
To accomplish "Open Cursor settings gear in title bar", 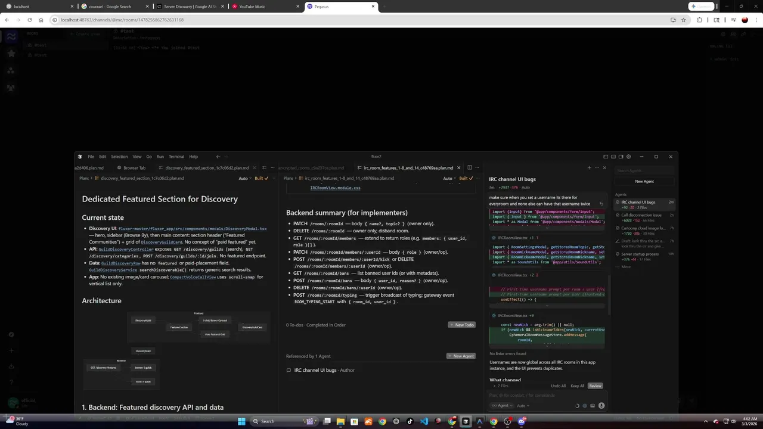I will tap(628, 157).
